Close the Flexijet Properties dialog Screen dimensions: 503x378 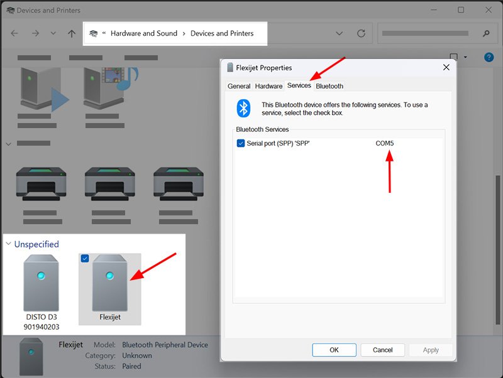click(x=446, y=67)
